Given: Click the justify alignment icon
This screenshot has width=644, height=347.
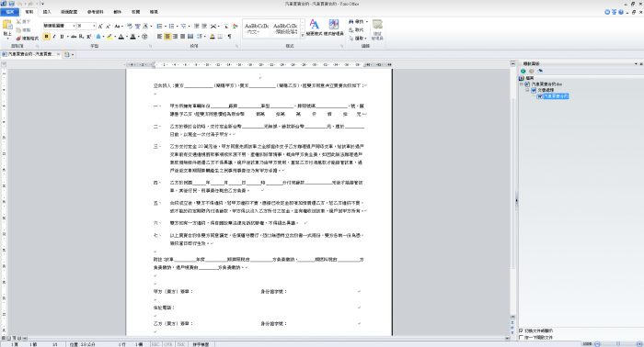Looking at the screenshot, I should pyautogui.click(x=182, y=37).
